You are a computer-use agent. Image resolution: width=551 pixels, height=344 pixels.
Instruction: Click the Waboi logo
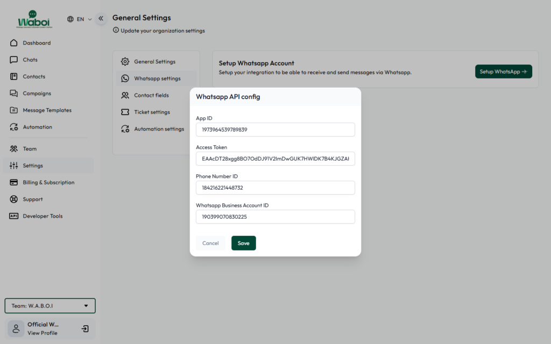pyautogui.click(x=34, y=19)
